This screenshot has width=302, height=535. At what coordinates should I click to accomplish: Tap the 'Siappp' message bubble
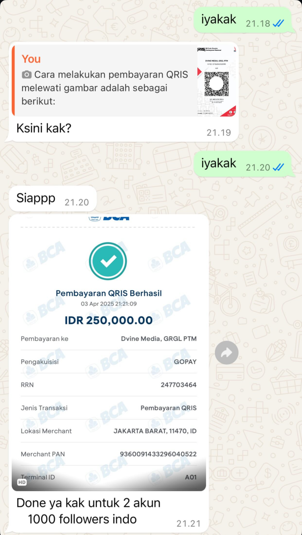click(53, 199)
